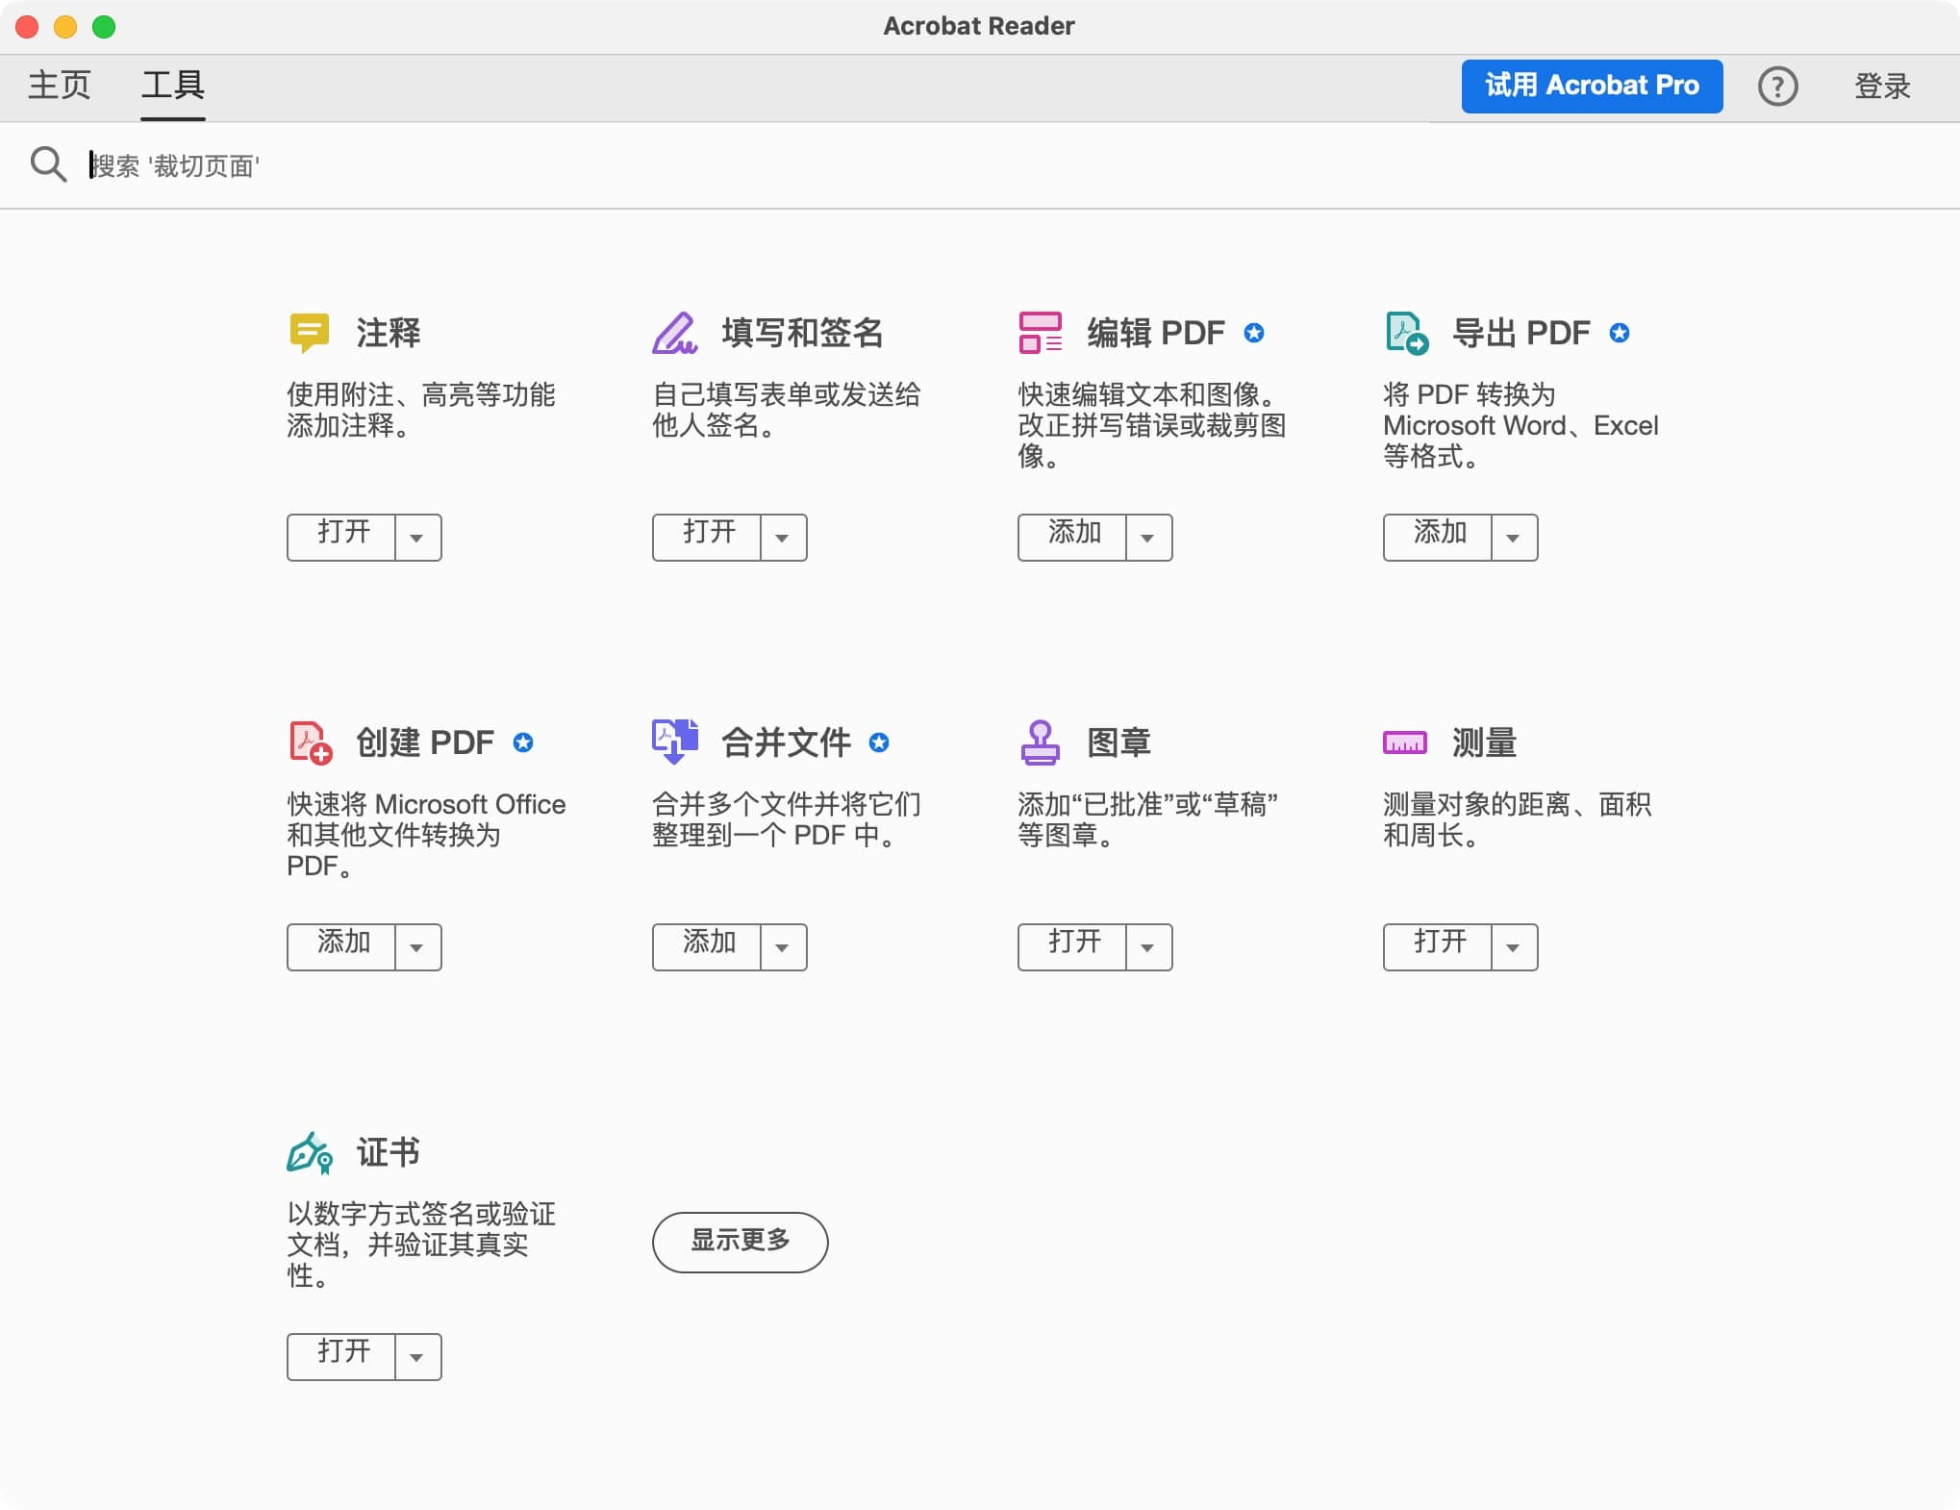Open the help question mark icon
The width and height of the screenshot is (1960, 1510).
[x=1777, y=87]
